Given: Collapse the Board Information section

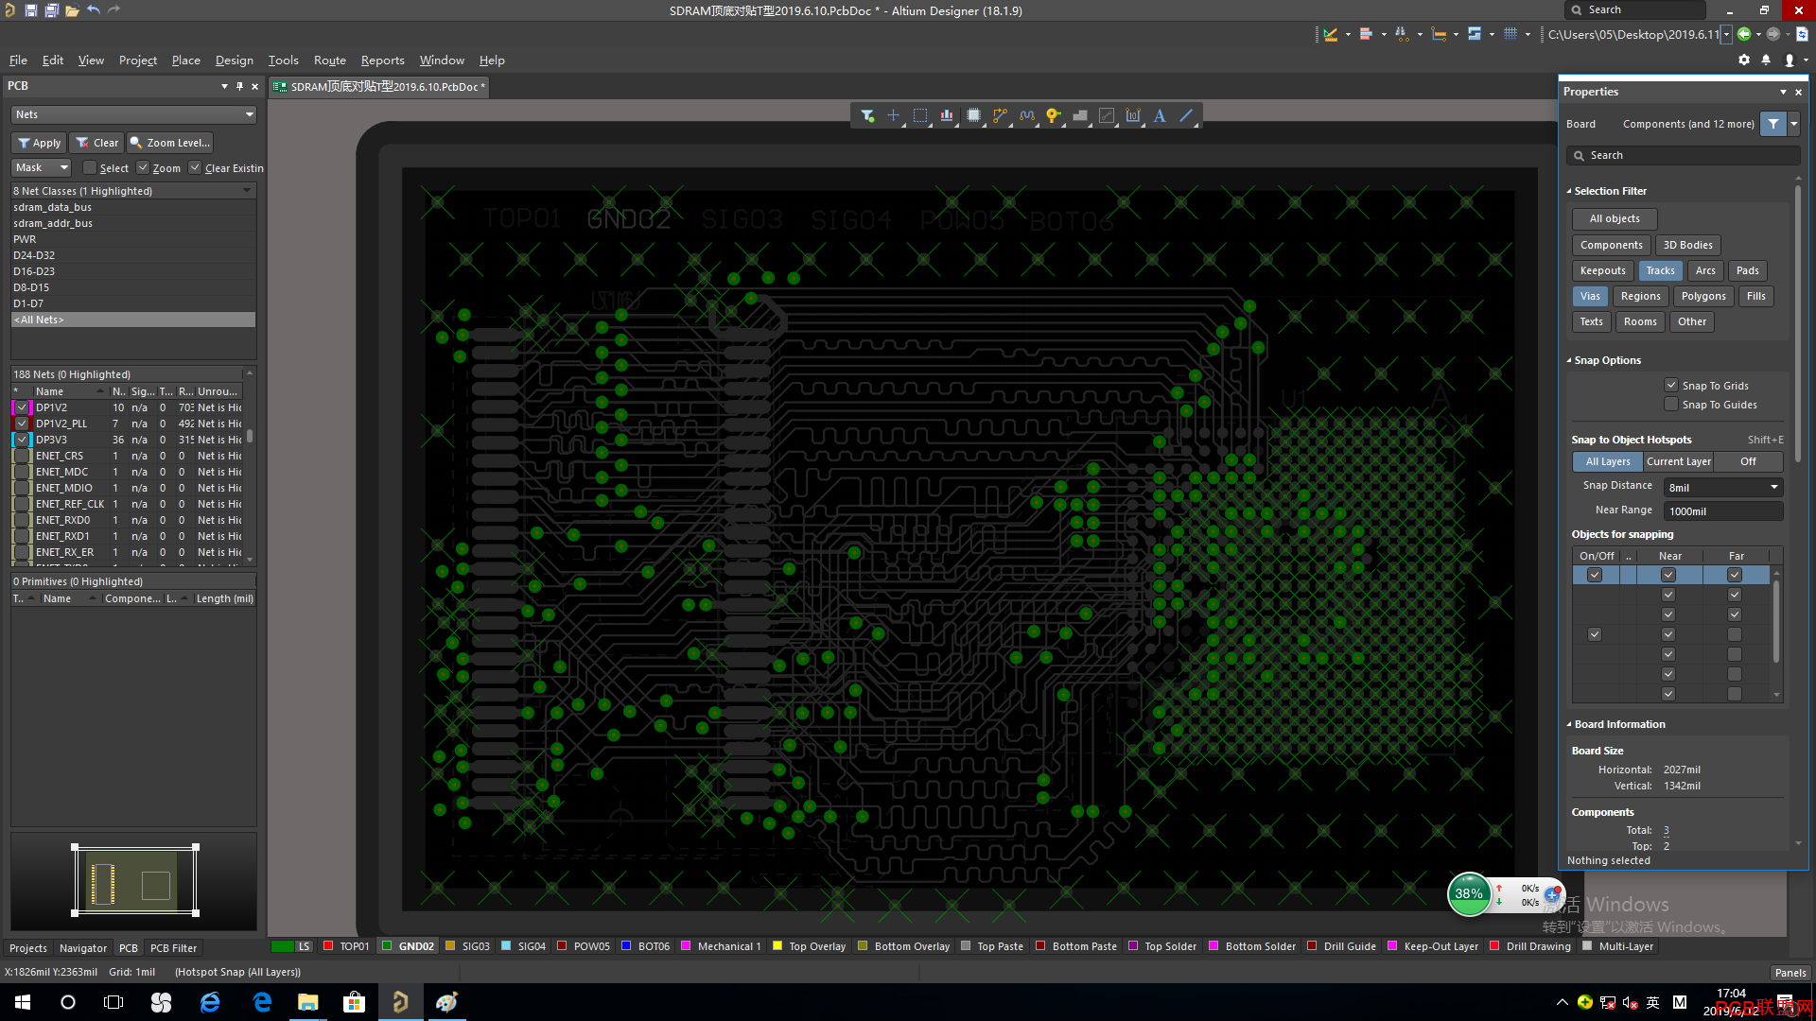Looking at the screenshot, I should coord(1569,724).
